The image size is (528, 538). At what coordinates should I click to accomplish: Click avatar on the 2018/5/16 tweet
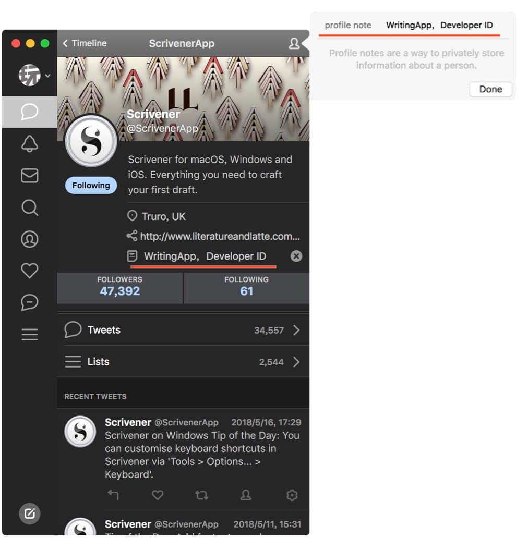coord(80,431)
